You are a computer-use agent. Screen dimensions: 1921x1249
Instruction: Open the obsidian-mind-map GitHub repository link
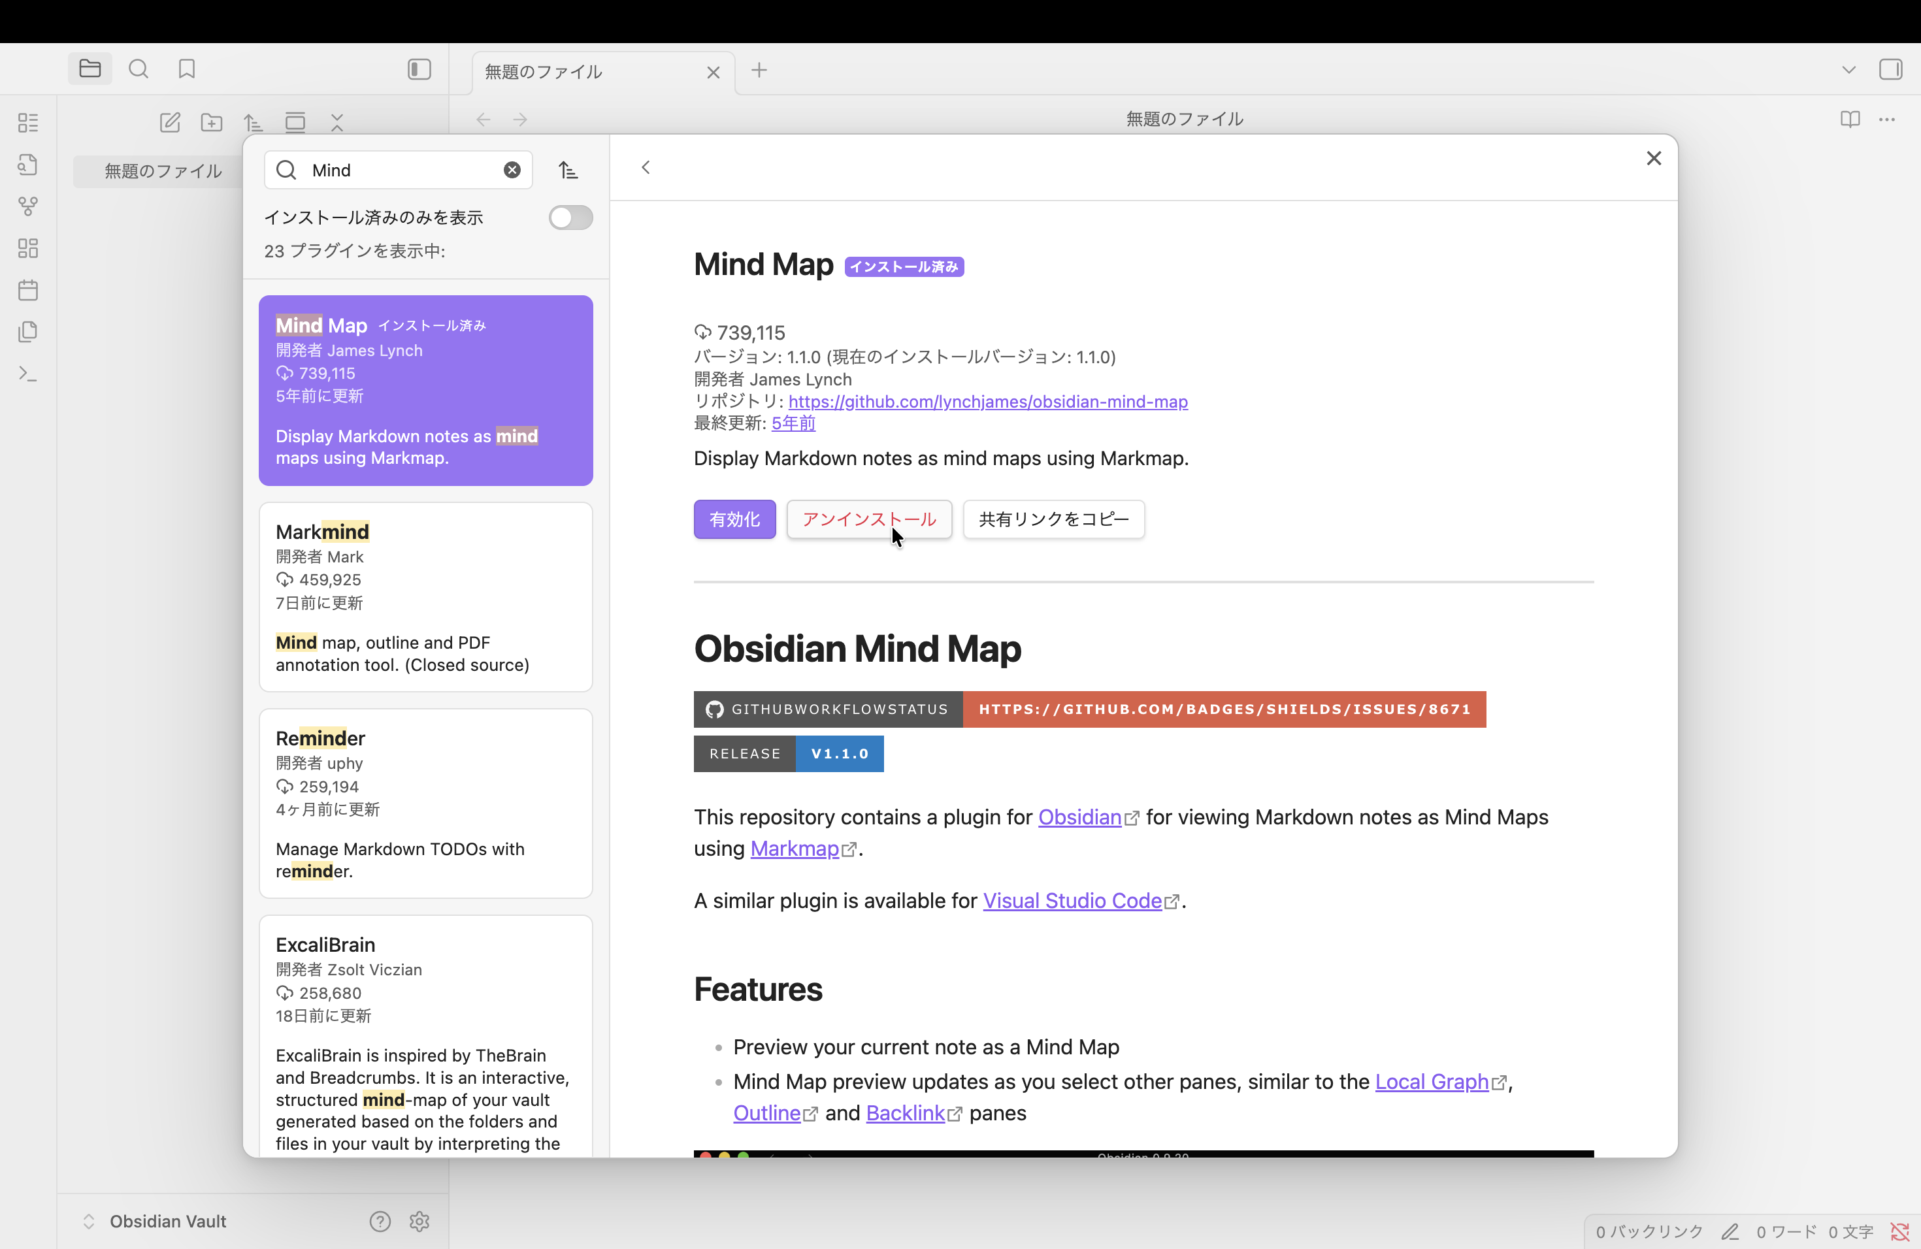click(988, 402)
